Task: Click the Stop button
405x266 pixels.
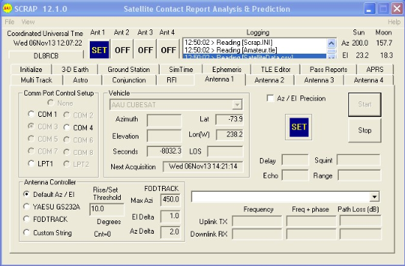Action: click(x=364, y=130)
